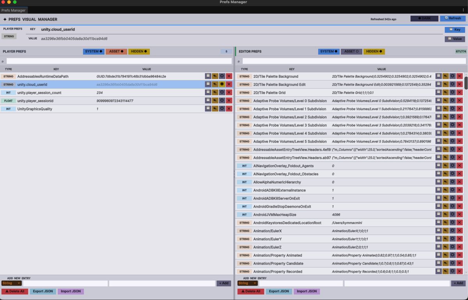Click the selected value aa3296e36fbb0405da8a30d11bca94d6 in the header
Image resolution: width=468 pixels, height=300 pixels.
74,39
